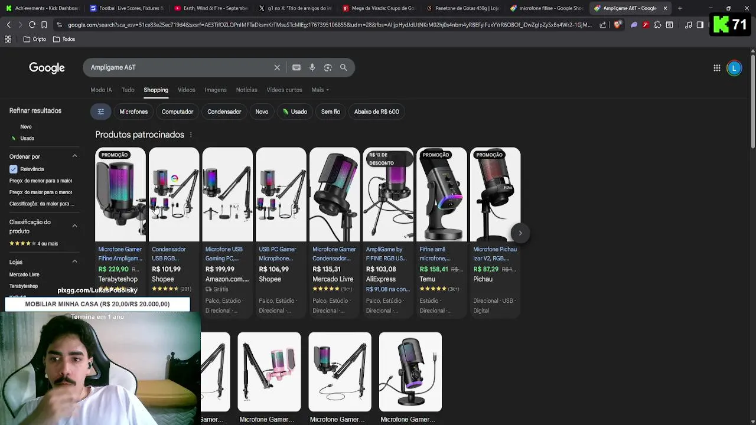Switch to the Football Live Scores browser tab

coord(126,8)
